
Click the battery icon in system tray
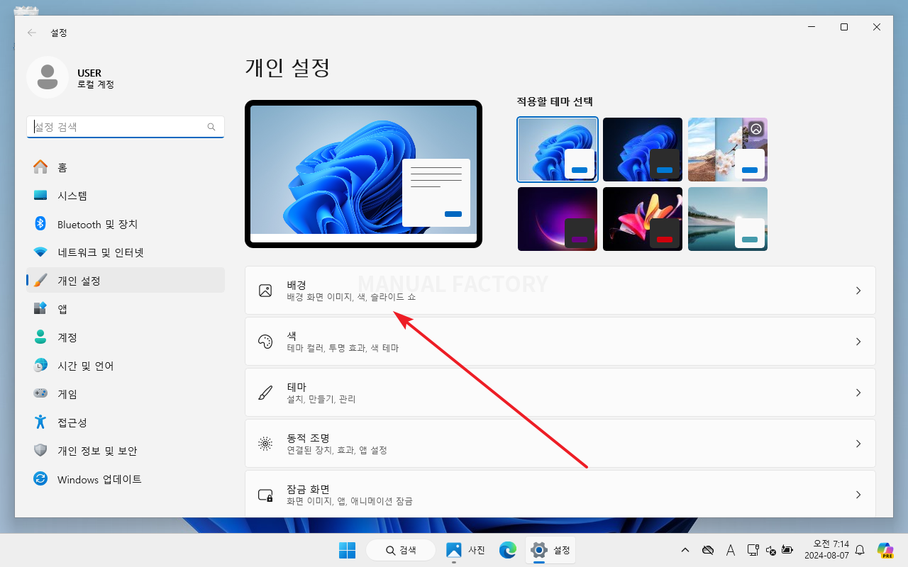[x=787, y=550]
